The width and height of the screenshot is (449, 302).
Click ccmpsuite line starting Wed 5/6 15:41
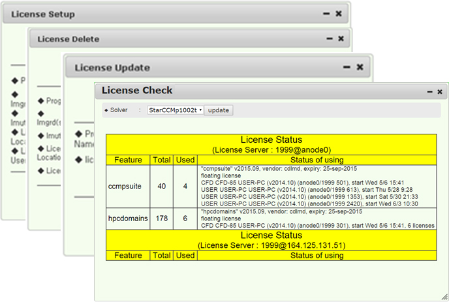click(x=302, y=183)
